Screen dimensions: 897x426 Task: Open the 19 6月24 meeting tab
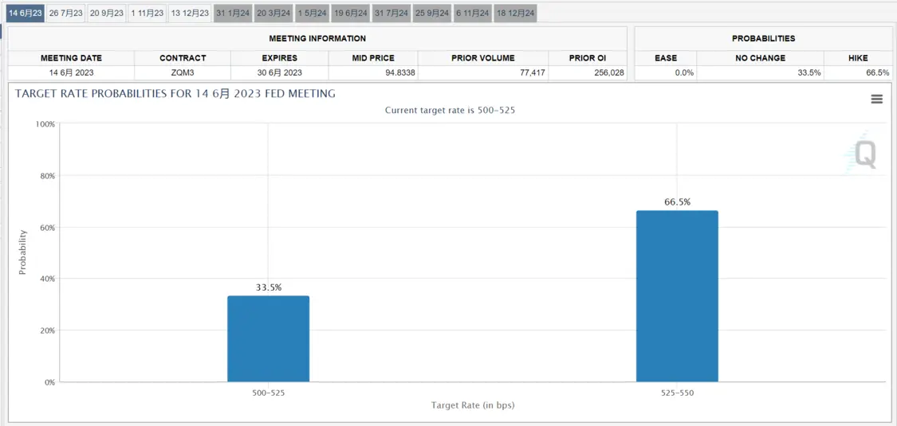tap(351, 13)
